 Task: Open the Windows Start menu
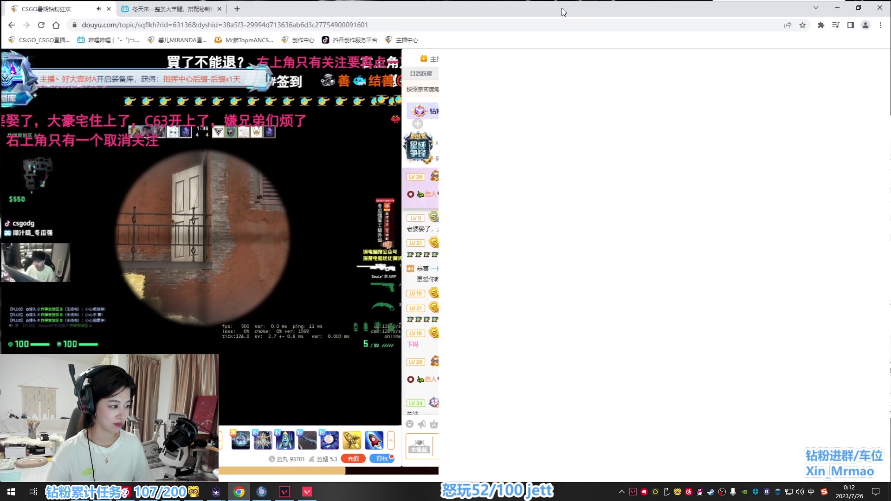(11, 492)
